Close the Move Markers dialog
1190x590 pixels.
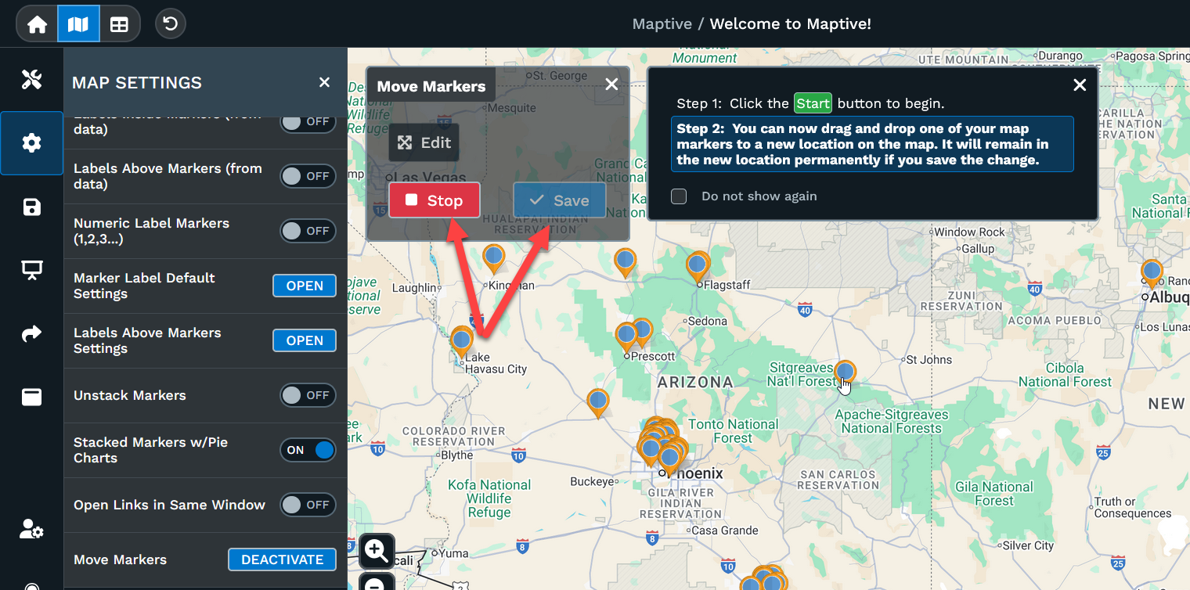click(612, 85)
